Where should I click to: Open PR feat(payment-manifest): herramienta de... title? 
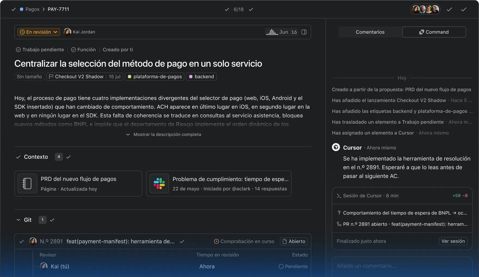tap(121, 241)
